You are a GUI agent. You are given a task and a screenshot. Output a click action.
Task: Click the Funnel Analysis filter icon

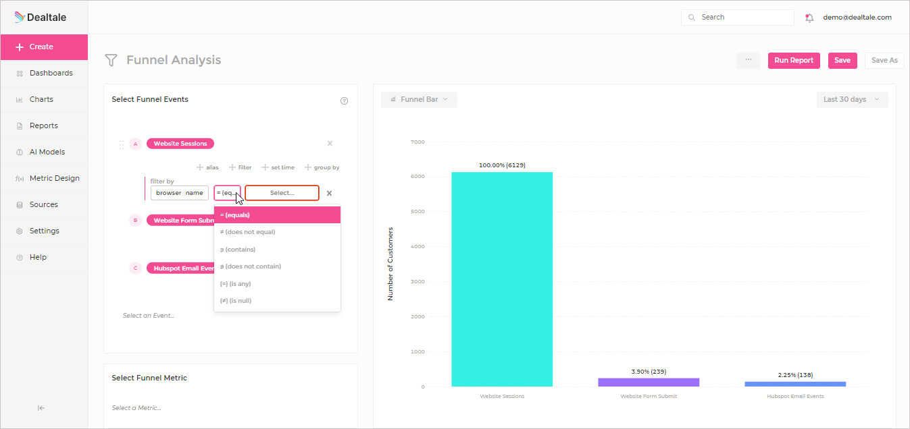pyautogui.click(x=111, y=60)
